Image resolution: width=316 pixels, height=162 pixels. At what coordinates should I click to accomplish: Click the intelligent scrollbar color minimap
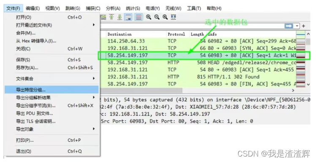pos(301,59)
